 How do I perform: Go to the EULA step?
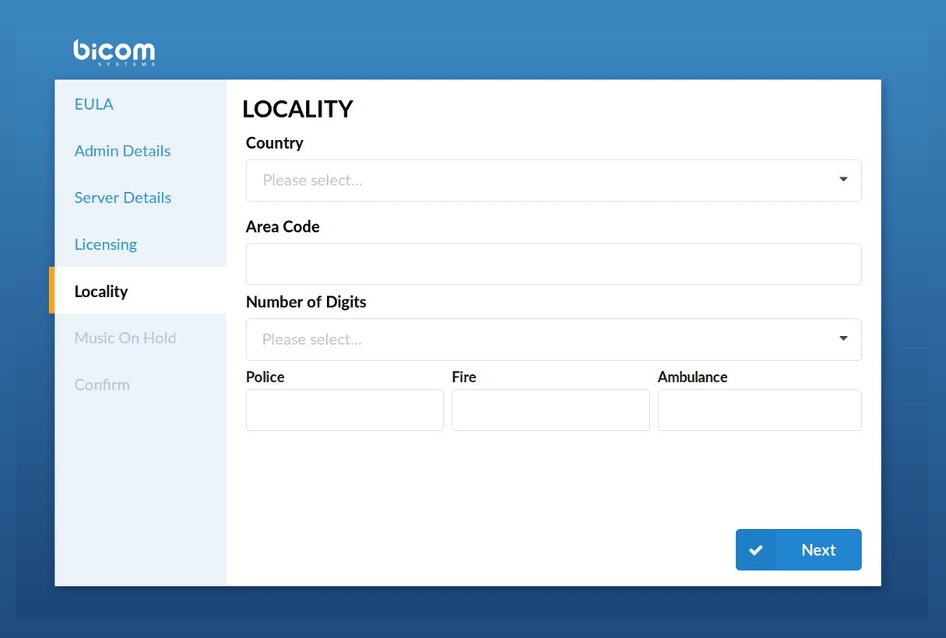94,104
